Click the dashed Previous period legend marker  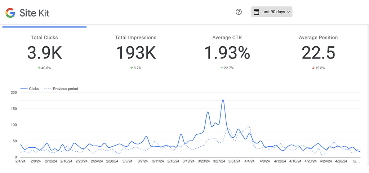click(x=47, y=89)
